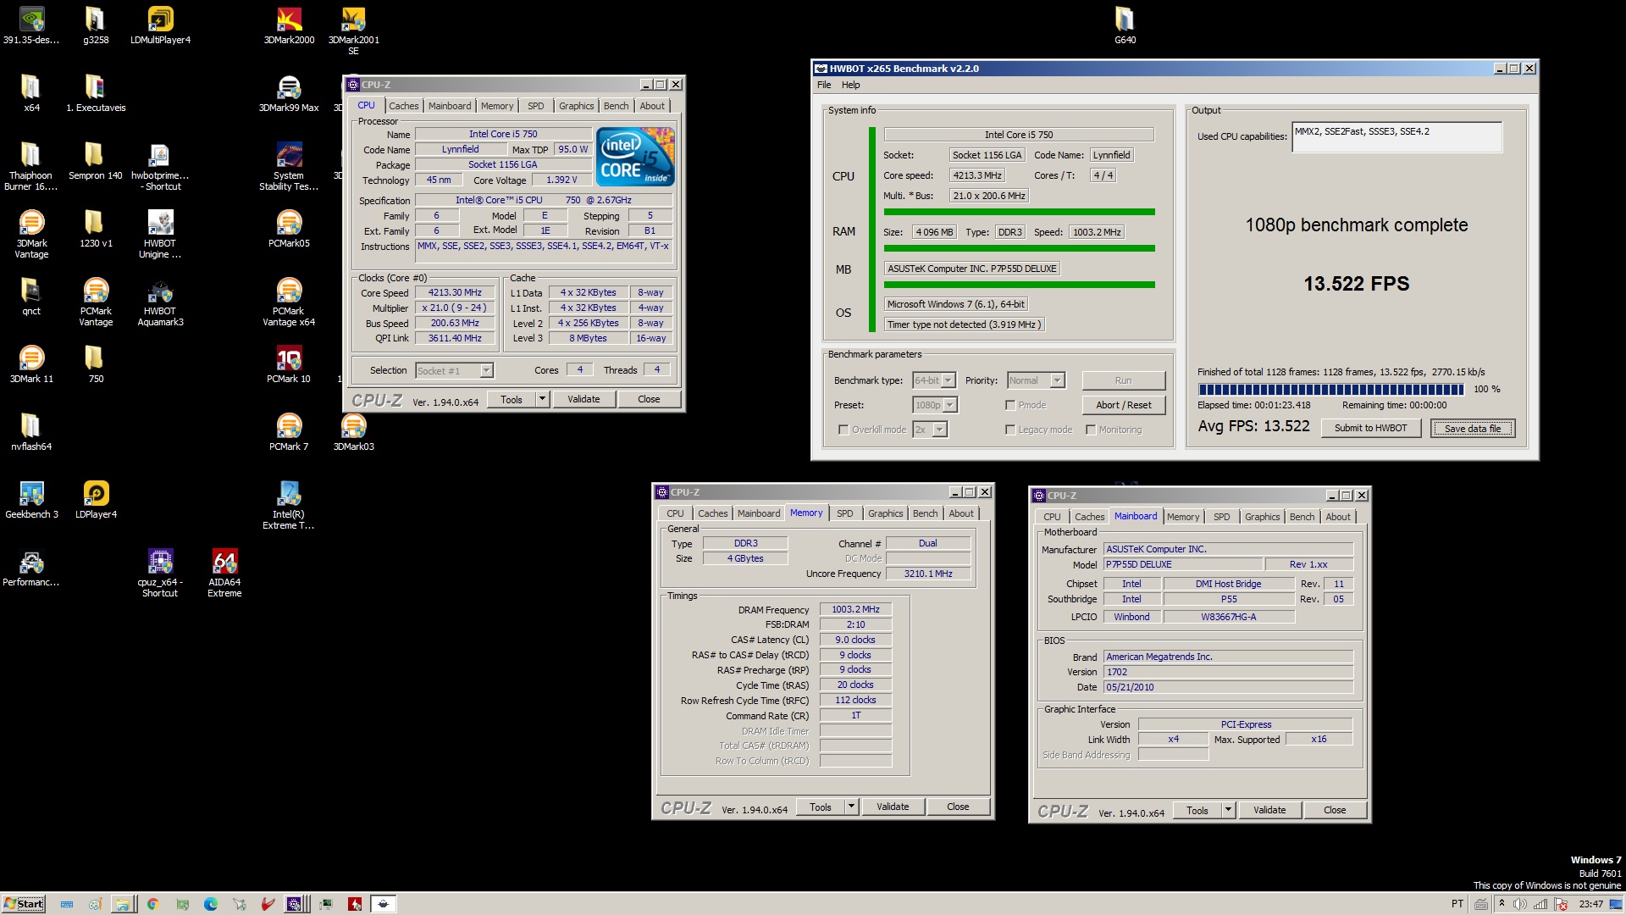1626x915 pixels.
Task: Open LDPlayer4 desktop icon
Action: coord(96,500)
